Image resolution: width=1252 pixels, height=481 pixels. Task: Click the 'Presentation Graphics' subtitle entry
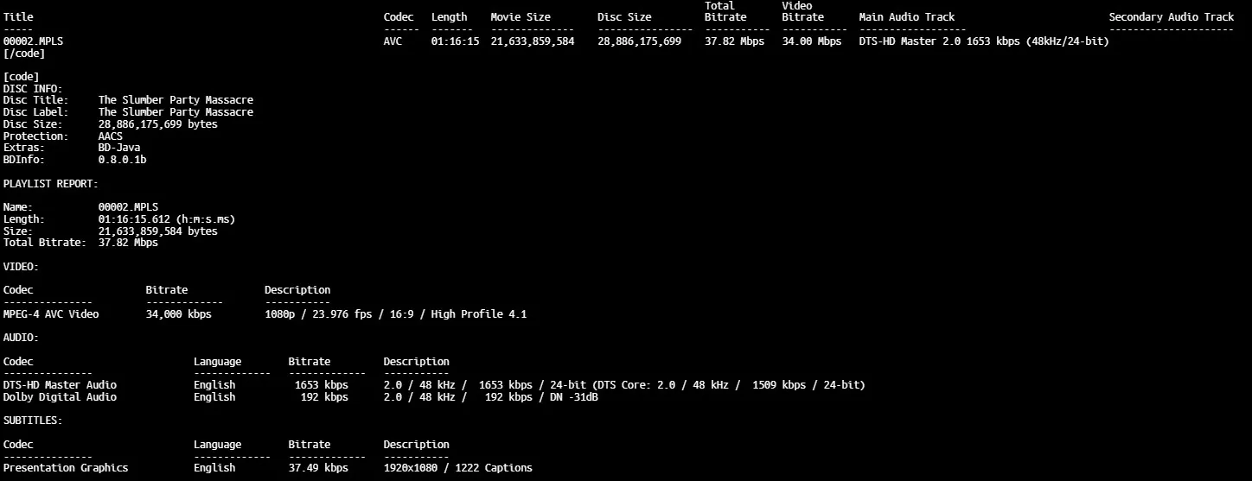point(66,468)
